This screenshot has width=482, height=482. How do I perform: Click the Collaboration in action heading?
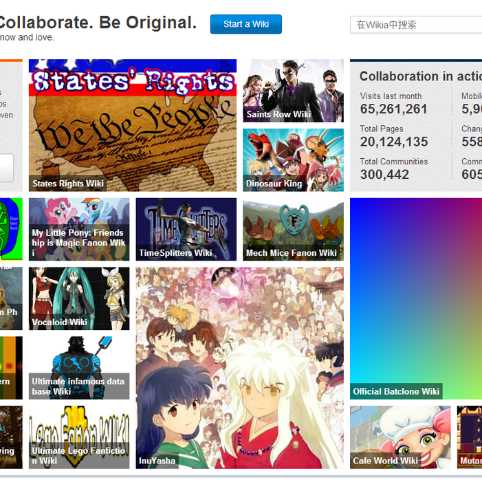point(421,76)
